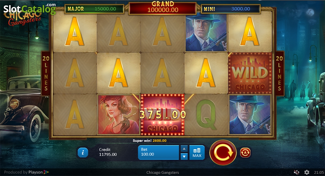Increase bet with the up arrow
Viewport: 325px width, 176px height.
[184, 149]
